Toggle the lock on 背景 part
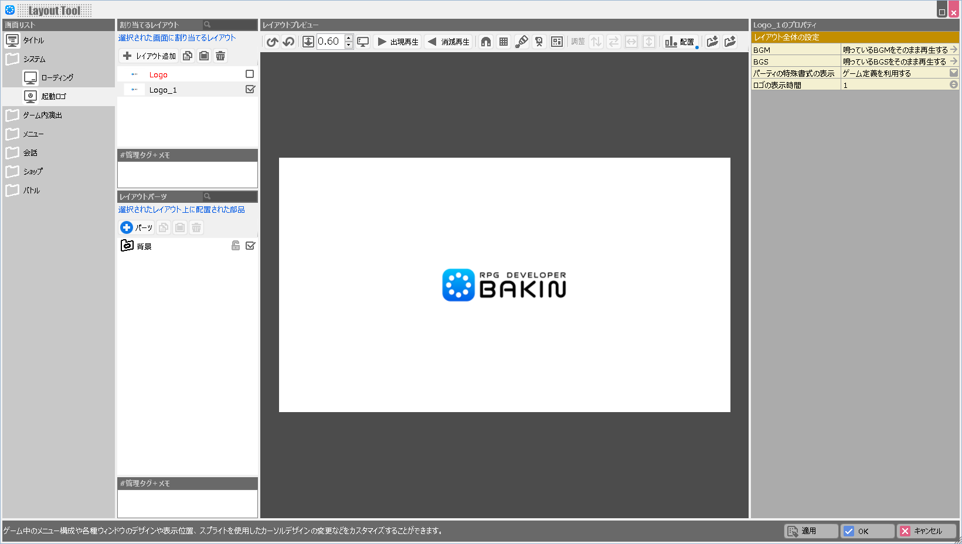 click(236, 246)
